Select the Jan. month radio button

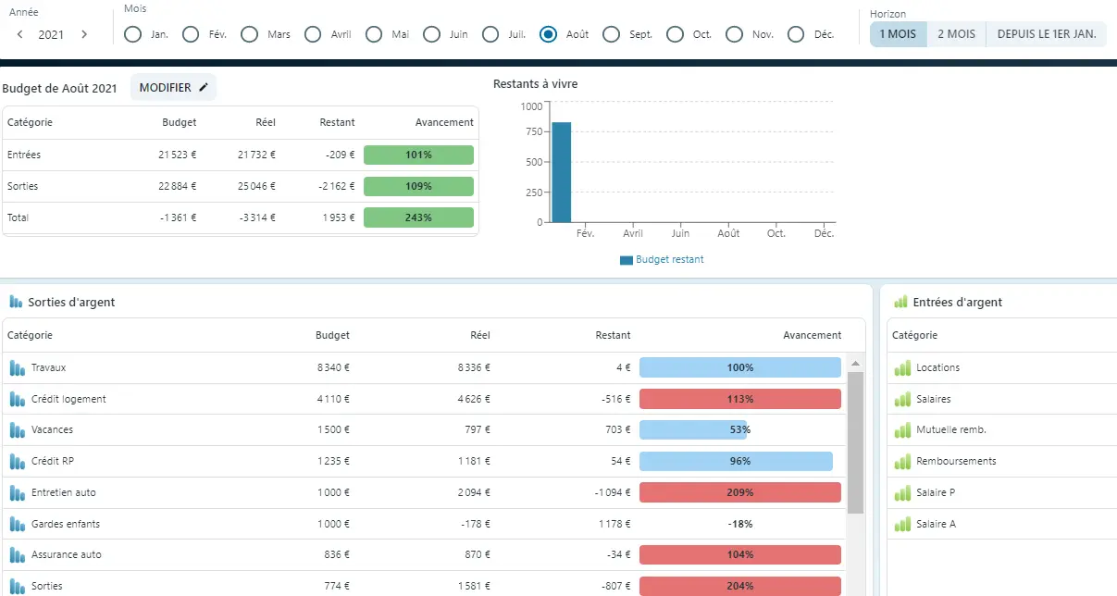pyautogui.click(x=133, y=34)
